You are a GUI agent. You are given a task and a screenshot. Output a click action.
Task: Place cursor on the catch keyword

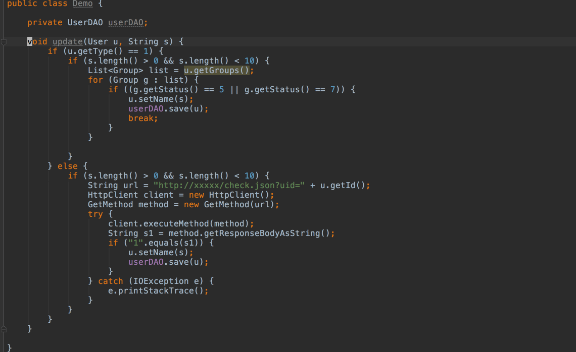(x=110, y=281)
